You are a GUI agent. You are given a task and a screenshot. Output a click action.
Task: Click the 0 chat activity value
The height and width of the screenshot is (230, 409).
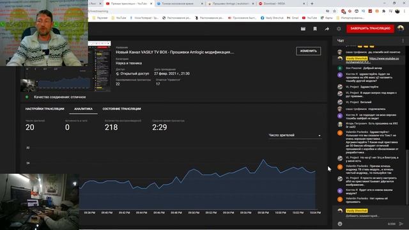point(67,127)
